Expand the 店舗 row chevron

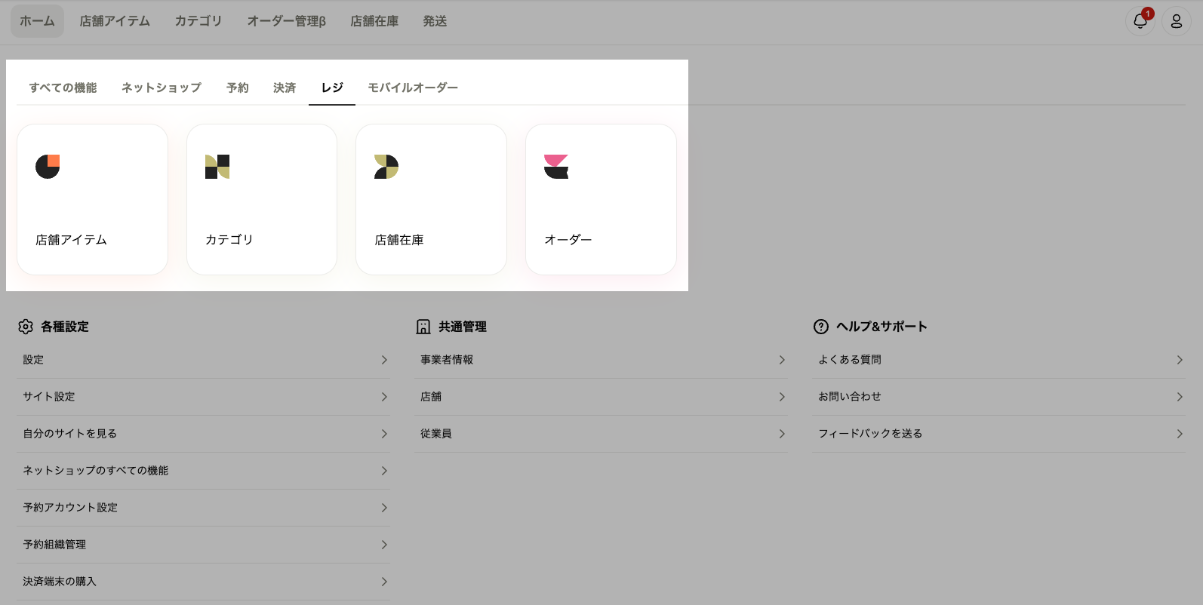[782, 397]
